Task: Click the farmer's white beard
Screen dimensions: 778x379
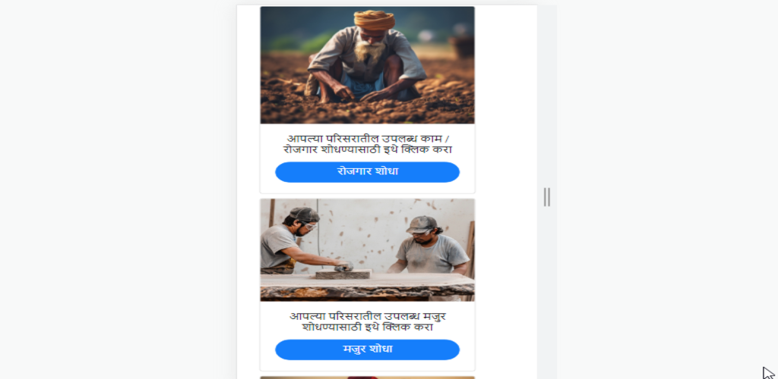Action: tap(370, 50)
